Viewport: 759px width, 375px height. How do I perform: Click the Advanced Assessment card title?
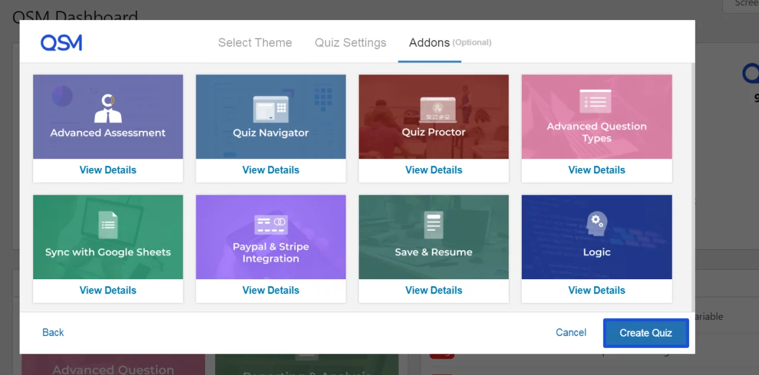[x=108, y=132]
